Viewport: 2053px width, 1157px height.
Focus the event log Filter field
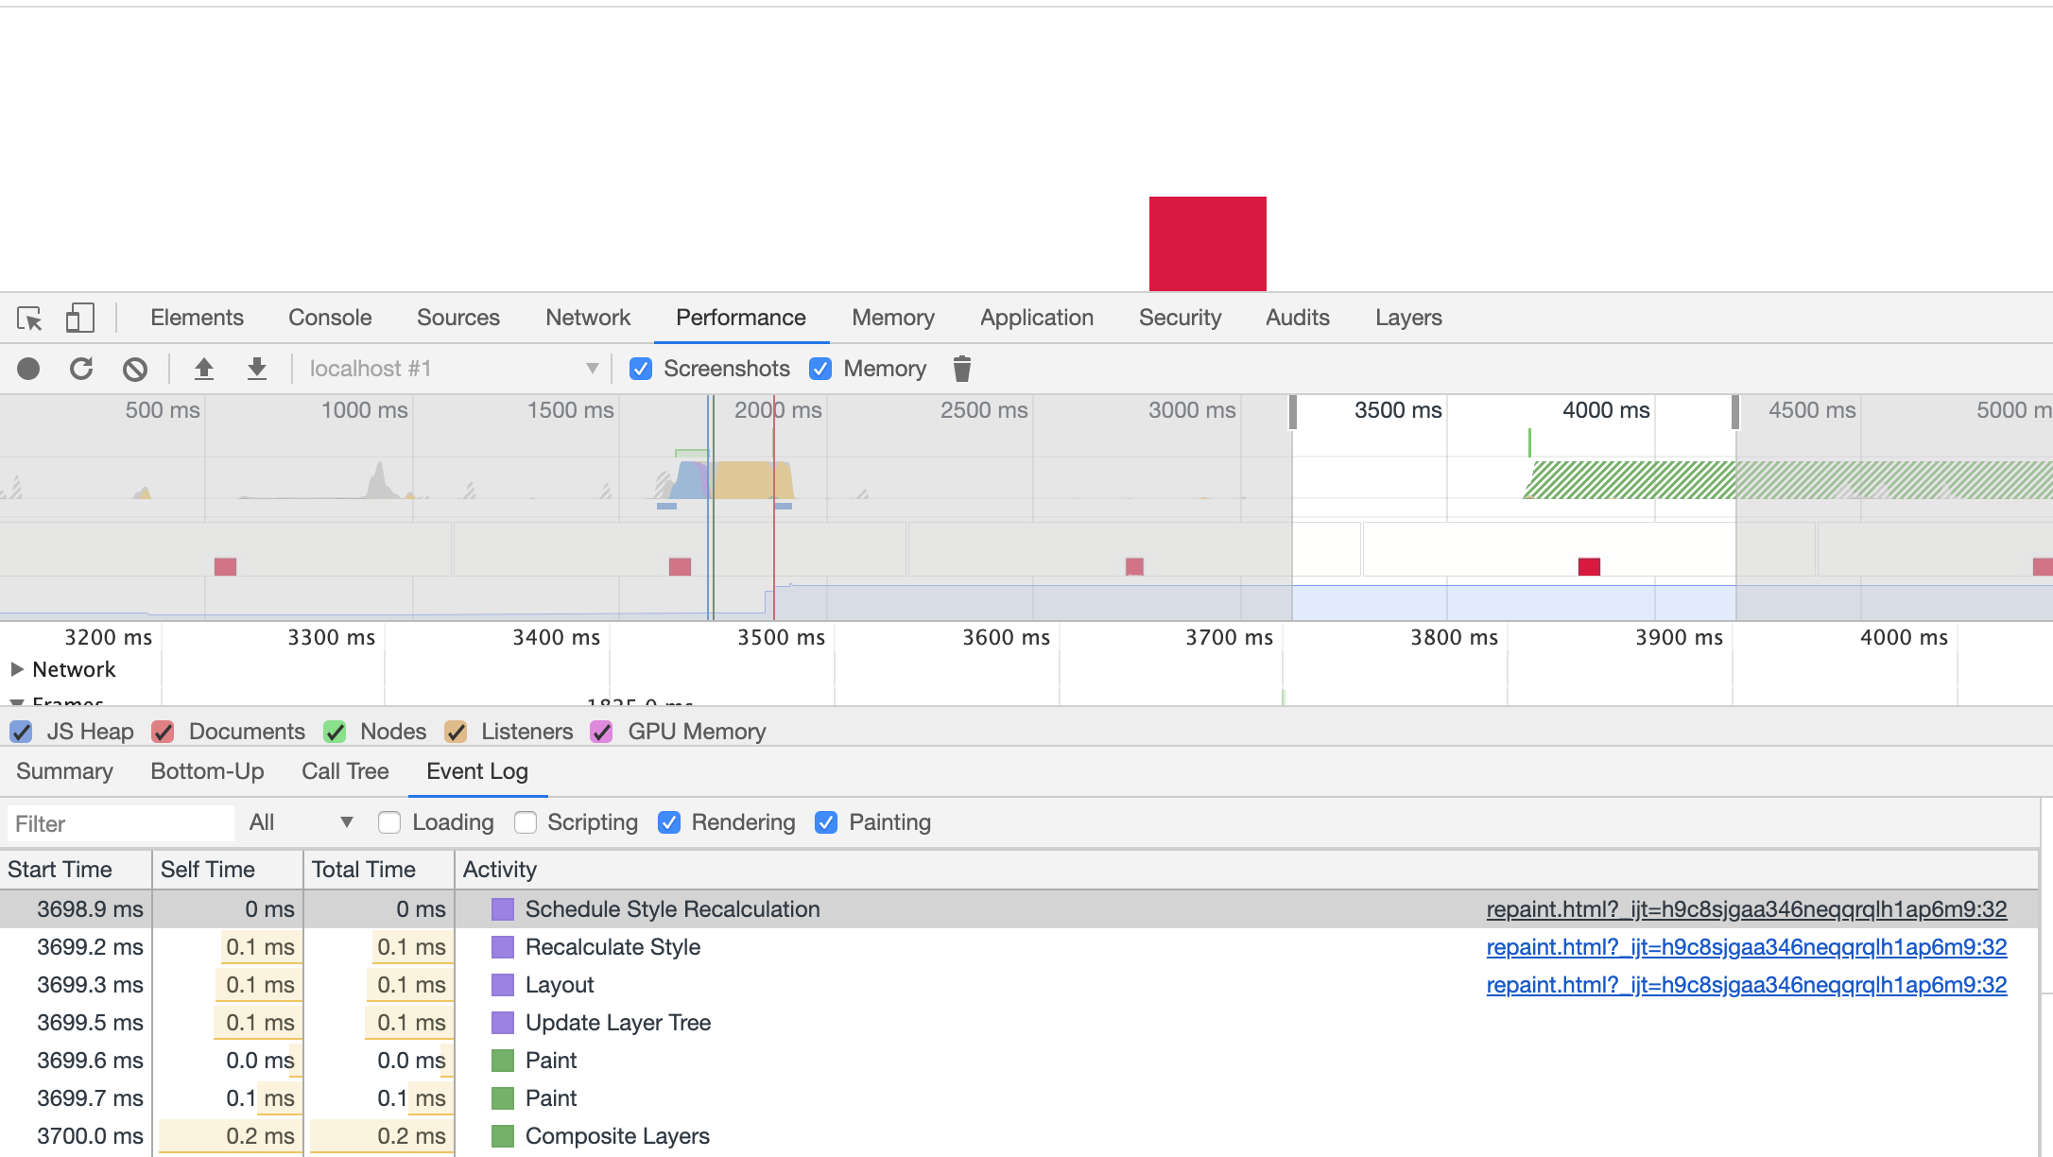[121, 823]
